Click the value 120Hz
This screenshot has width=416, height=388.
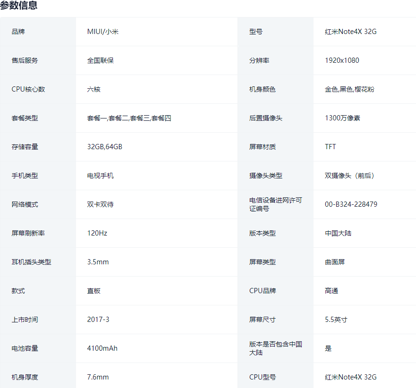pos(97,233)
